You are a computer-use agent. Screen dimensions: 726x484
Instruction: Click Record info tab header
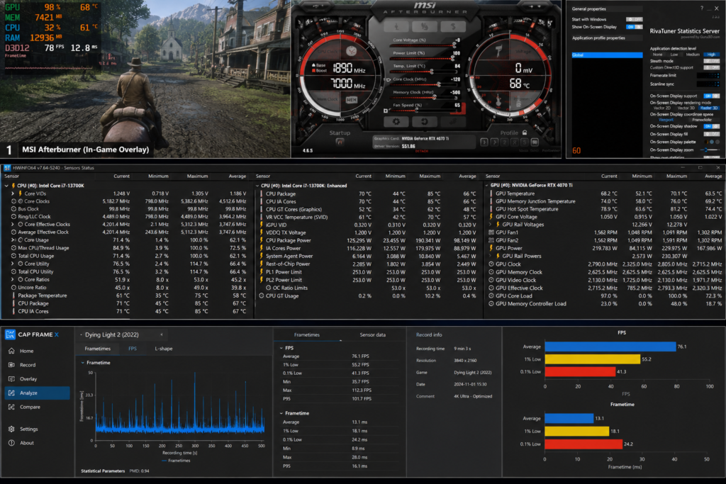coord(429,334)
